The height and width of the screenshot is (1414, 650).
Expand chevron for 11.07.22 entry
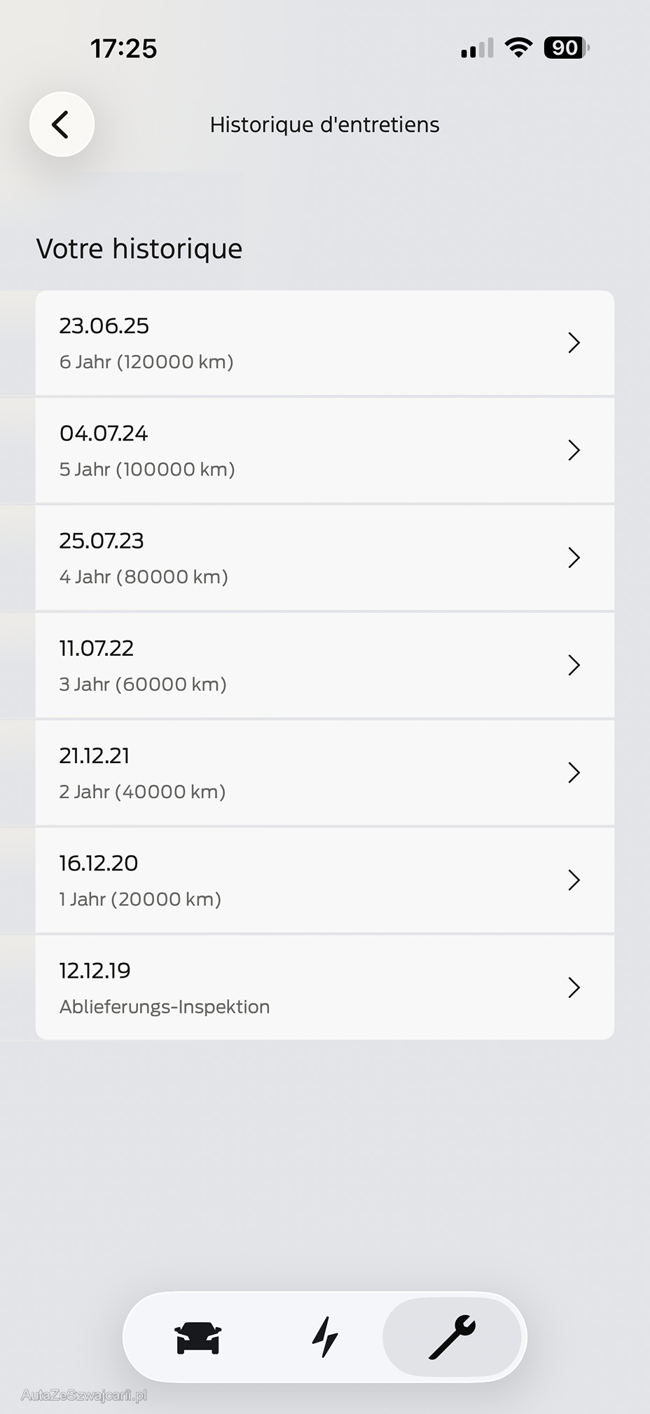point(574,665)
